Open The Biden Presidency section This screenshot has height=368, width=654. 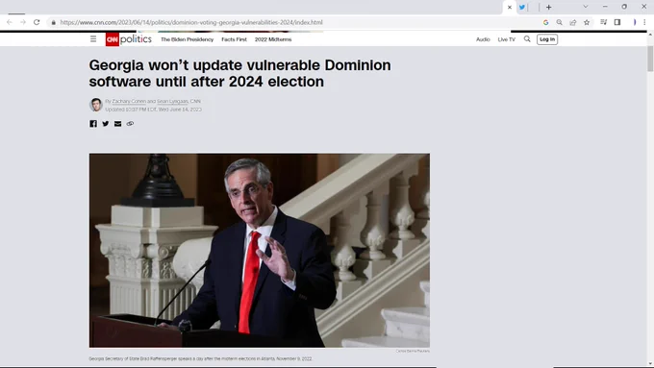point(188,39)
